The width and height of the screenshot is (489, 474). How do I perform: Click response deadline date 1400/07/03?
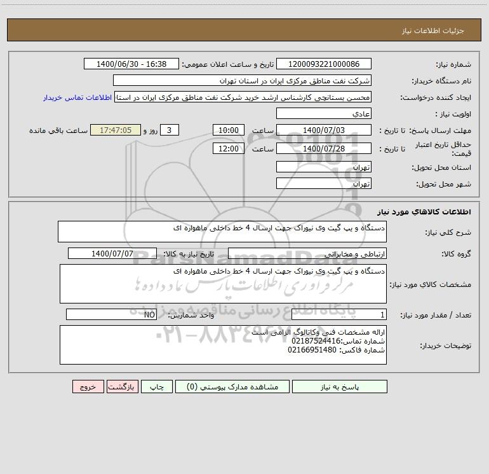click(324, 130)
